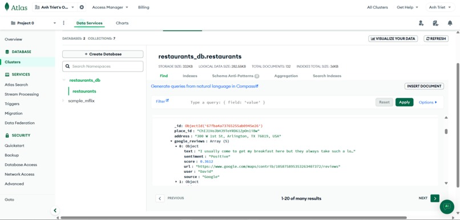This screenshot has width=460, height=220.
Task: Click the Atlas leaf logo
Action: coord(7,7)
